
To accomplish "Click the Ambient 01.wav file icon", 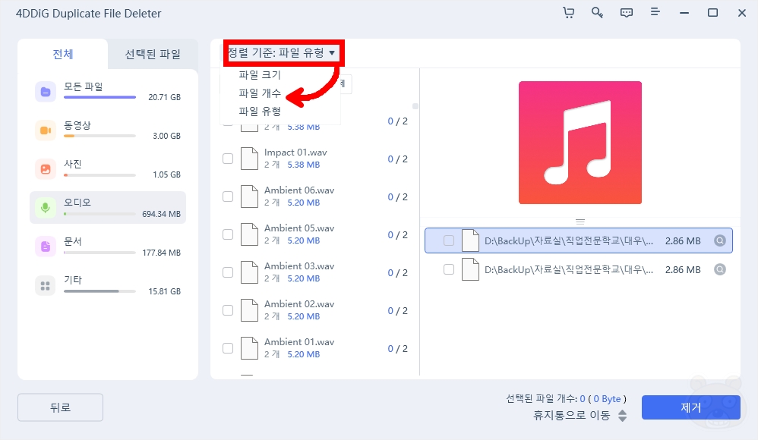I will [x=249, y=348].
